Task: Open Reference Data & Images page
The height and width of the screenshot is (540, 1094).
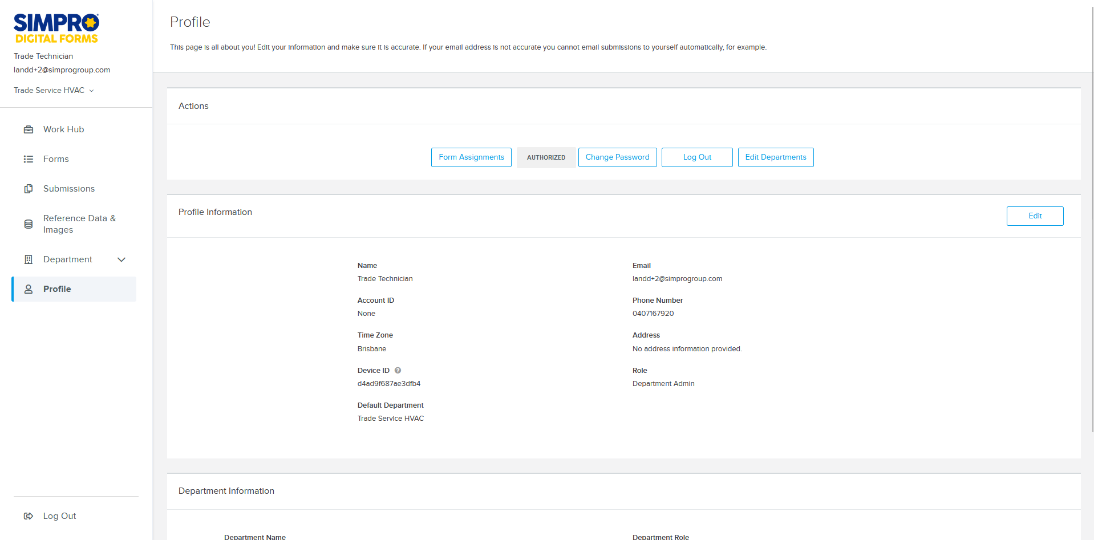Action: click(74, 224)
